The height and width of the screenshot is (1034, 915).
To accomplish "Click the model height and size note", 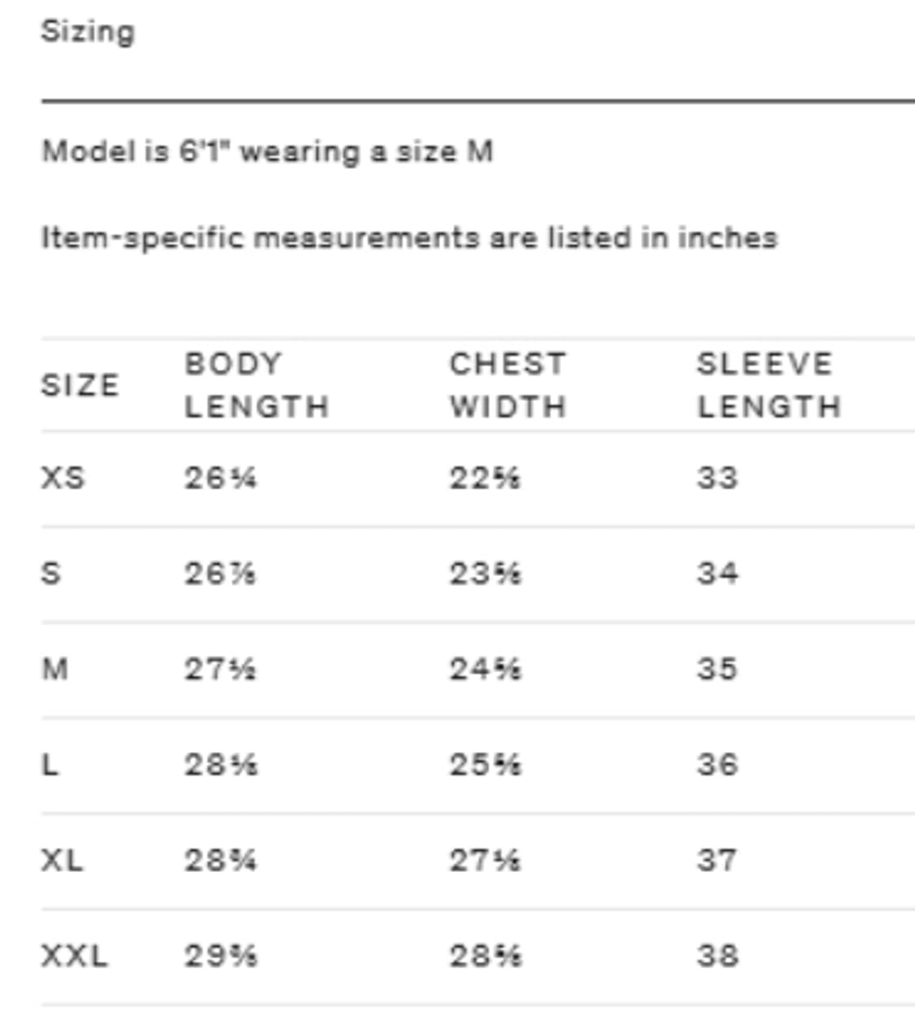I will [268, 151].
